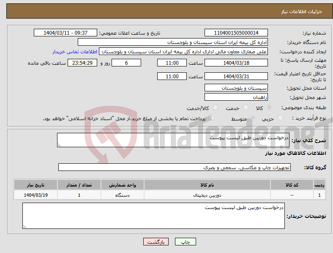The width and height of the screenshot is (333, 253).
Task: Toggle the اسناد خزانه اسلامی payment checkbox
Action: (x=212, y=118)
